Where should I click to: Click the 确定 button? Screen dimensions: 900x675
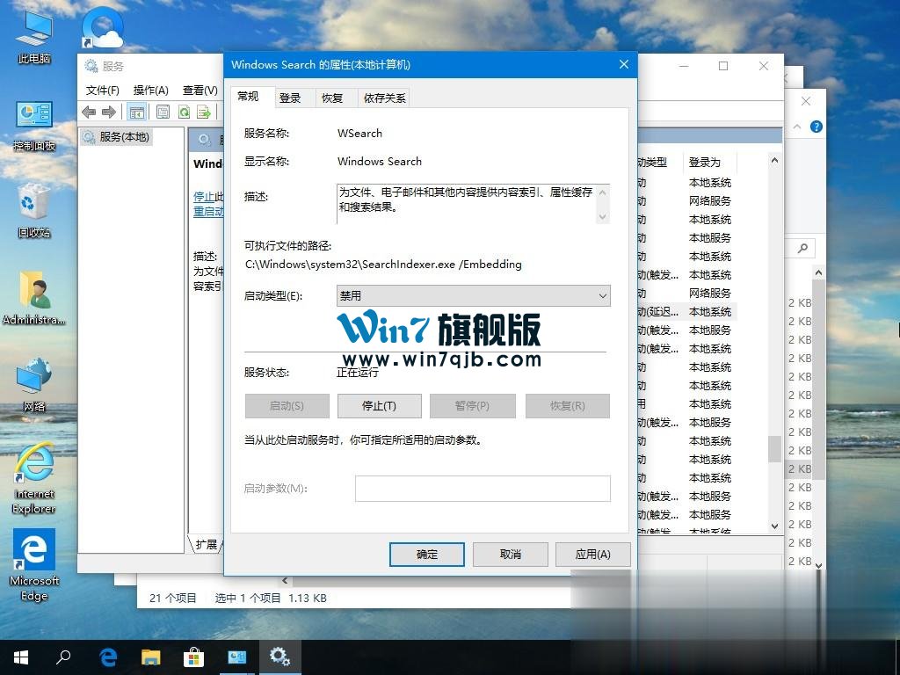click(426, 555)
